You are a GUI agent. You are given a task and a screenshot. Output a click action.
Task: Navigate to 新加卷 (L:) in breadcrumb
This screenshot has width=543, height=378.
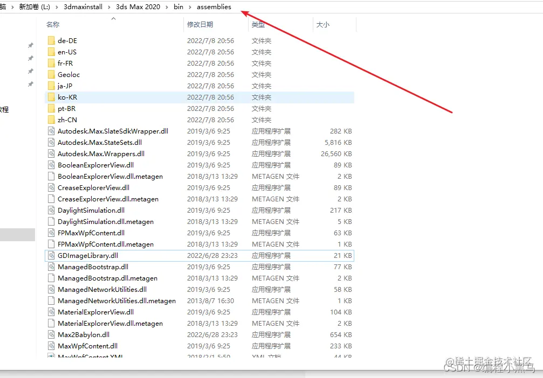(x=35, y=7)
